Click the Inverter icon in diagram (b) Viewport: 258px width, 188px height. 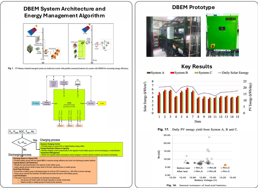click(x=96, y=46)
